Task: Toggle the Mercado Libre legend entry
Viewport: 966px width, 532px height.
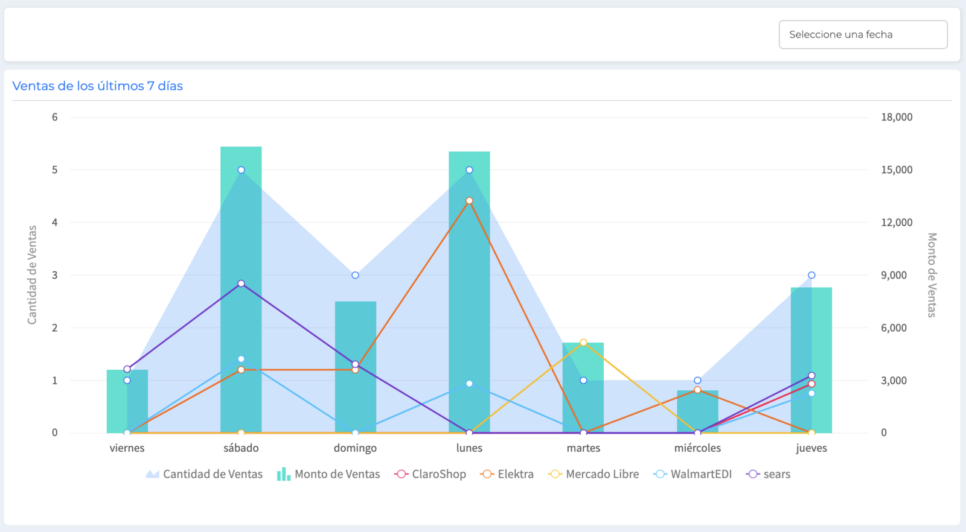Action: click(593, 474)
